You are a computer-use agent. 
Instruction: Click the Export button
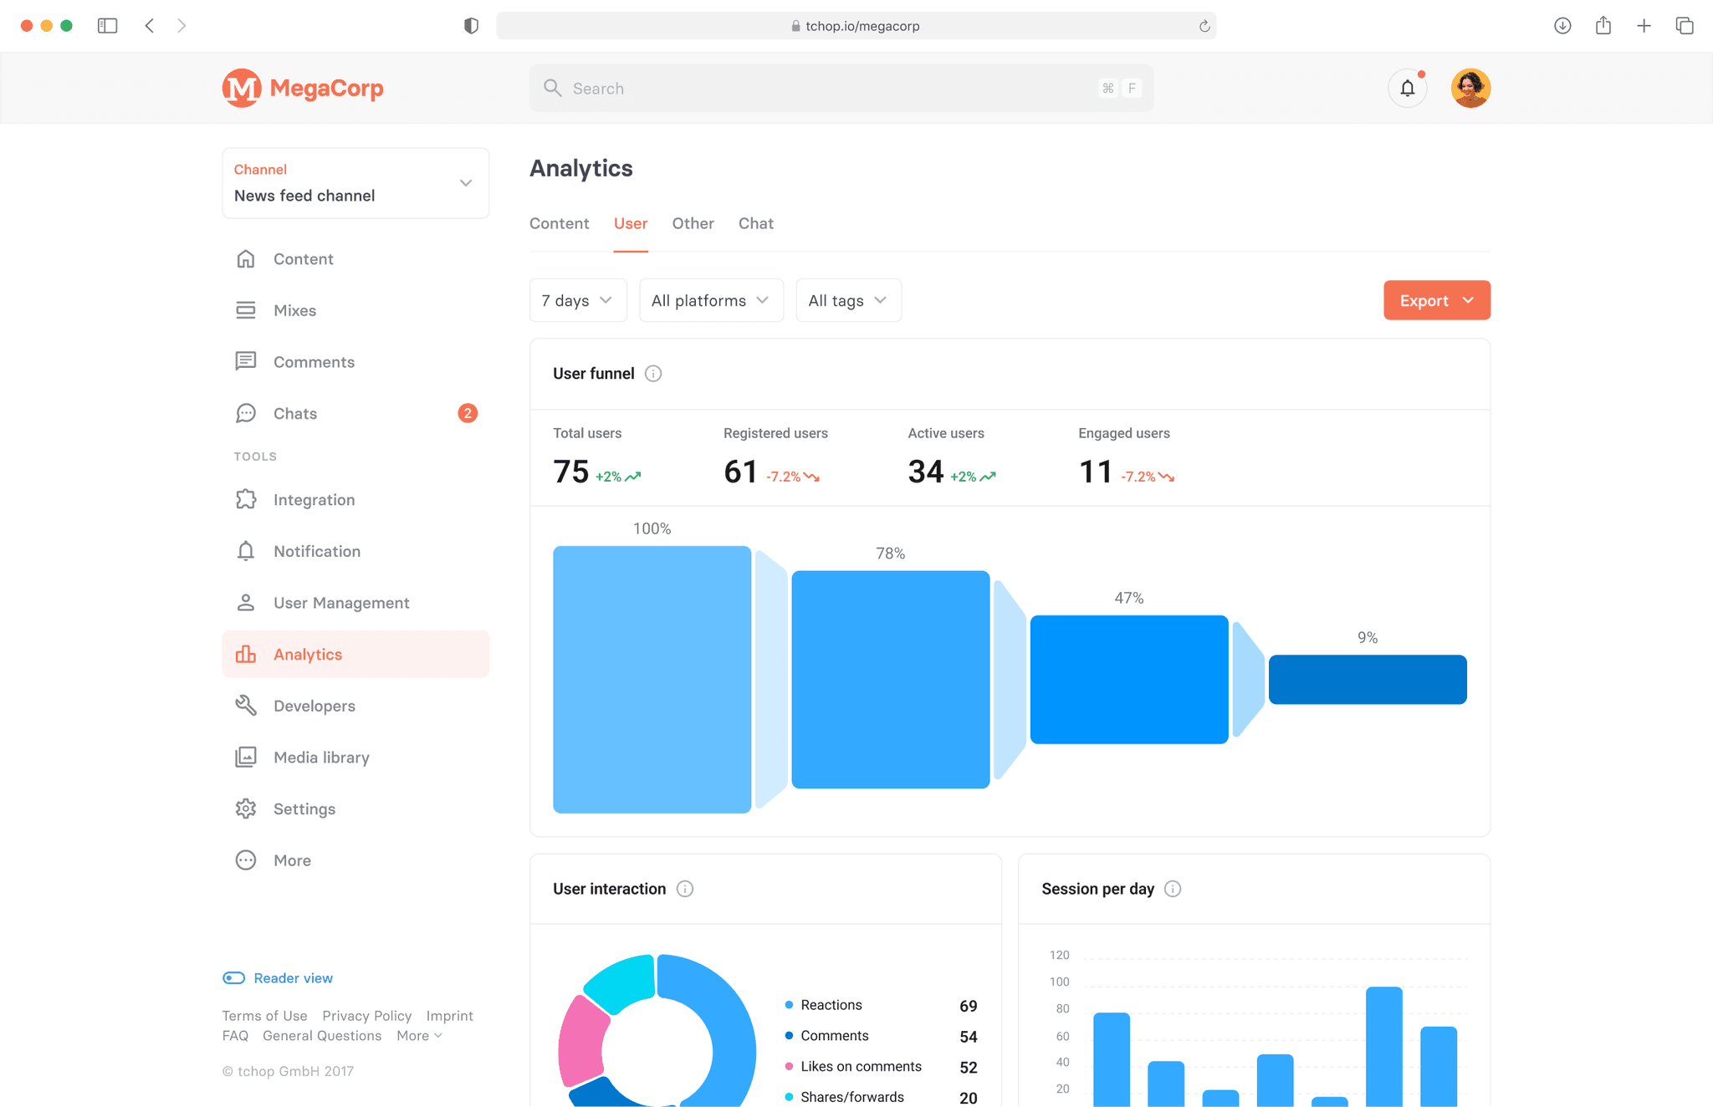(1434, 299)
